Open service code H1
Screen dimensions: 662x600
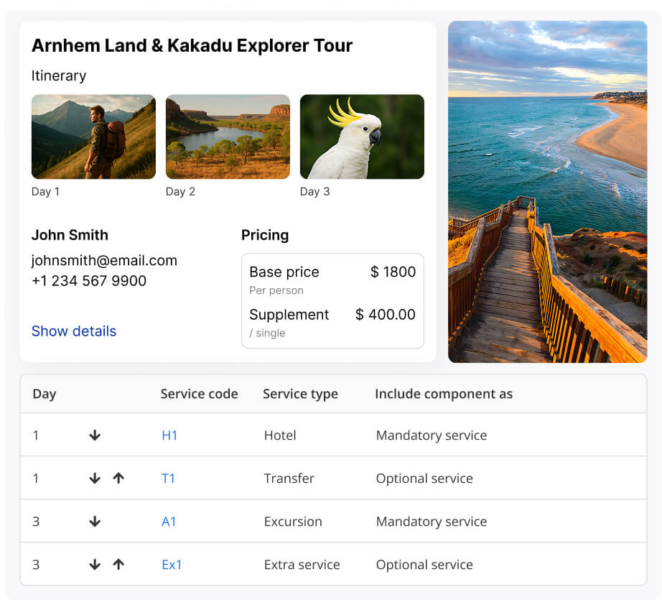click(x=169, y=435)
